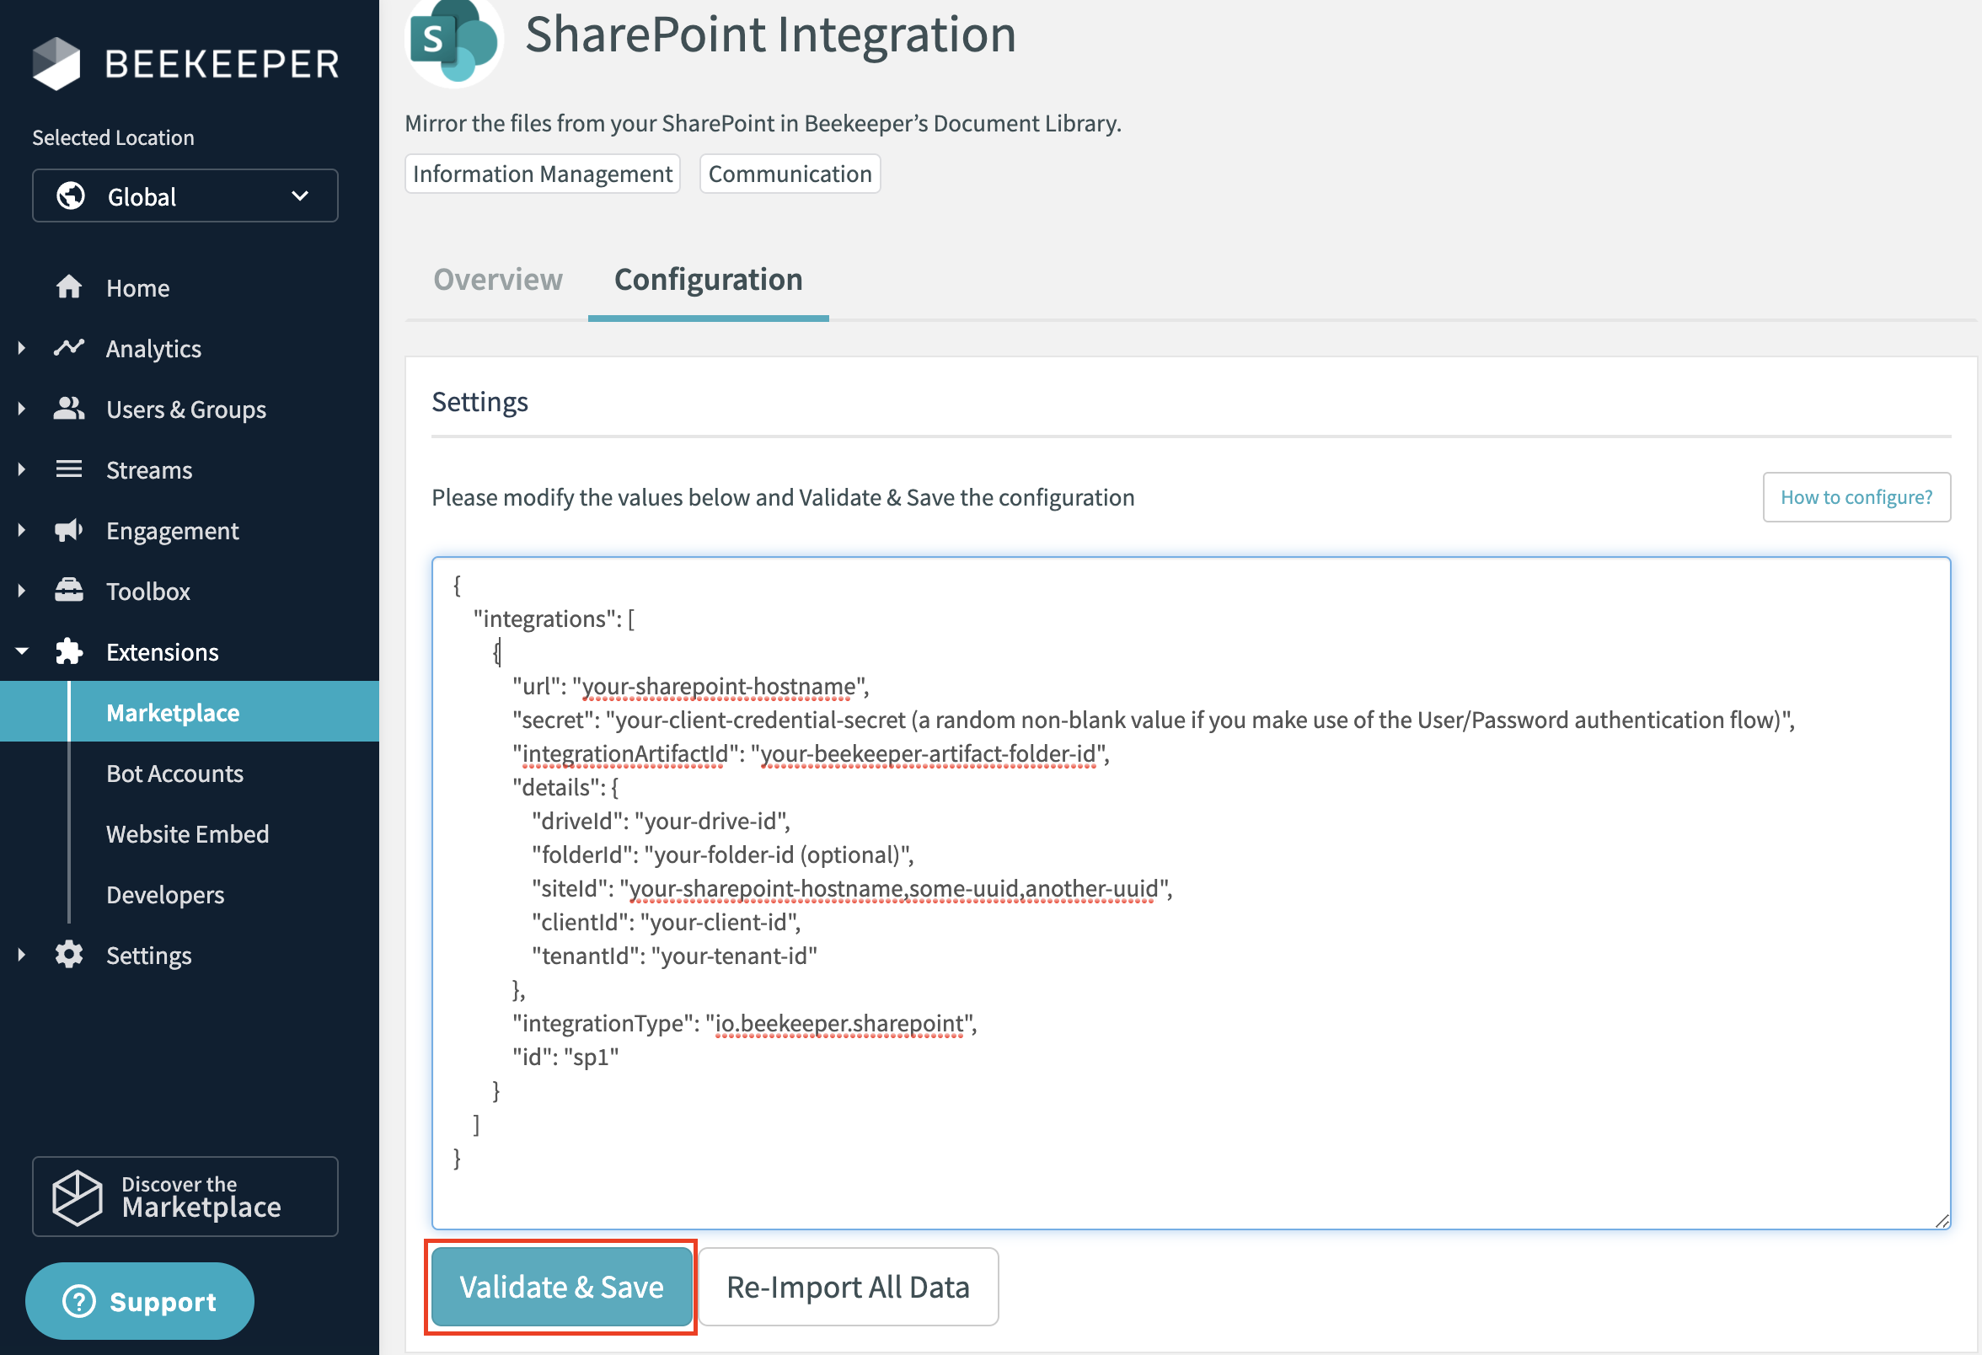Click the Analytics chart icon

coord(69,348)
